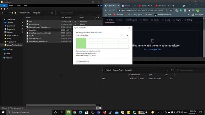This screenshot has height=115, width=205.
Task: Collapse dialog using Fewer details
Action: coord(83,62)
